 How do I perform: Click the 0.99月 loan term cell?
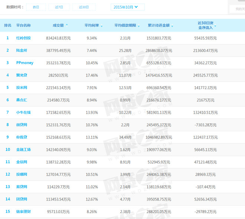[125, 100]
